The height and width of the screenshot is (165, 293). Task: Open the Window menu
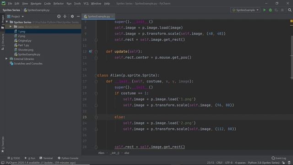click(x=96, y=3)
